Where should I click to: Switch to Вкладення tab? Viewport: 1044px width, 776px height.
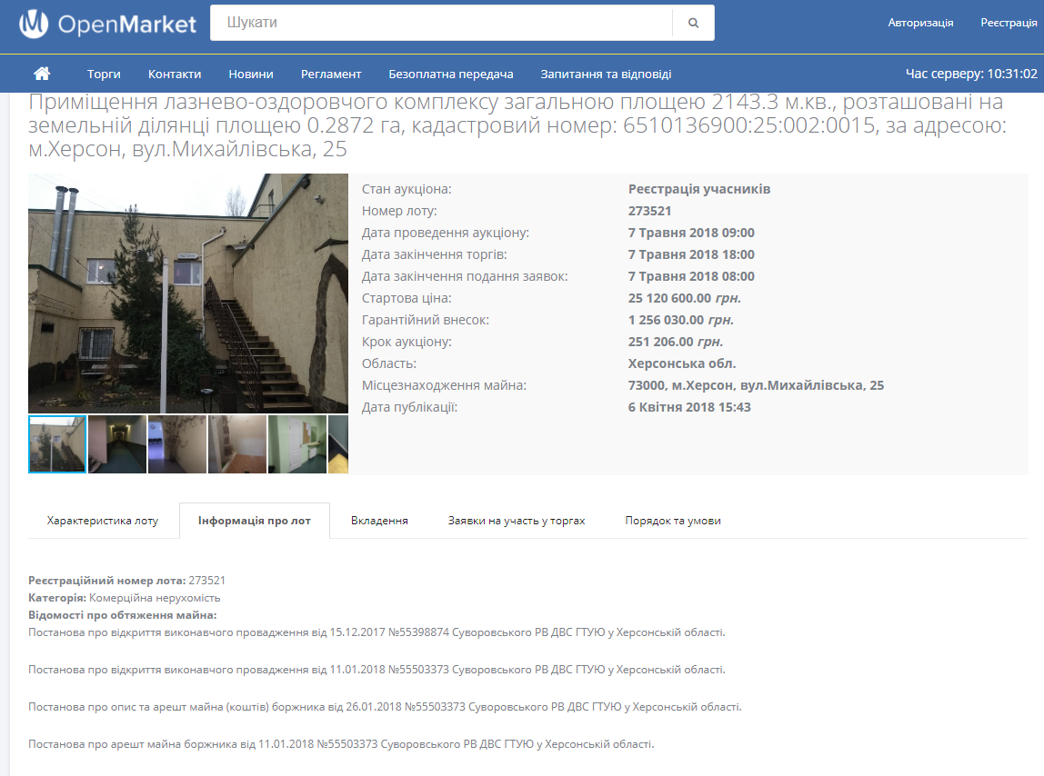pos(379,521)
